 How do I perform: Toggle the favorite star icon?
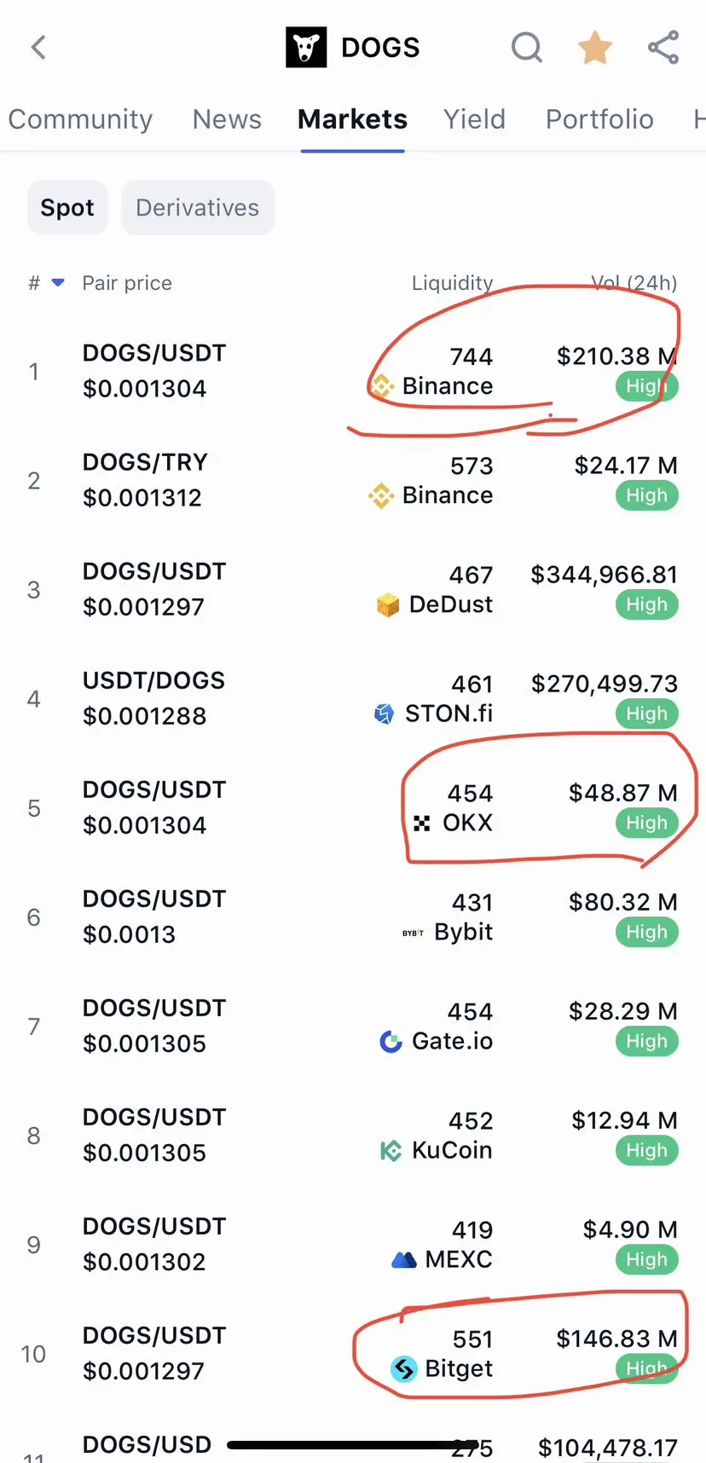595,48
